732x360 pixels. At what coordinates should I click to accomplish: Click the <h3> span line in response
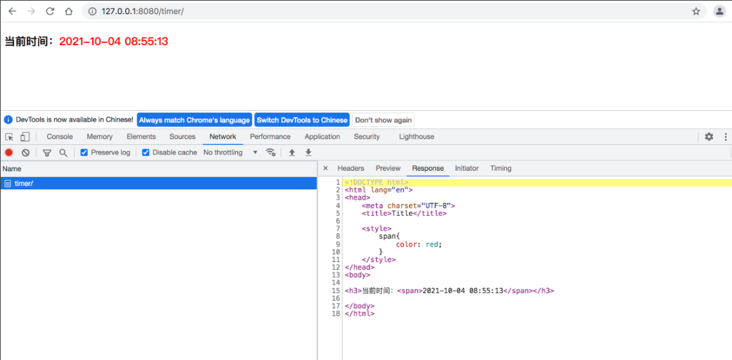450,290
